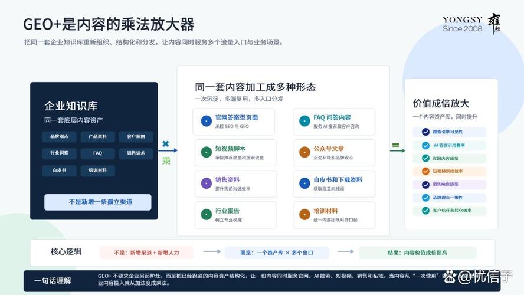Select the 白皮书 tag in 企业知识库 panel
Screen dimensions: 524x295
(x=59, y=171)
